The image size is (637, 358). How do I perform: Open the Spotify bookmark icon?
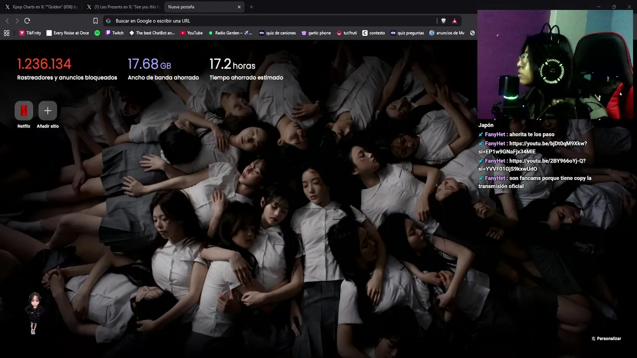pyautogui.click(x=97, y=33)
